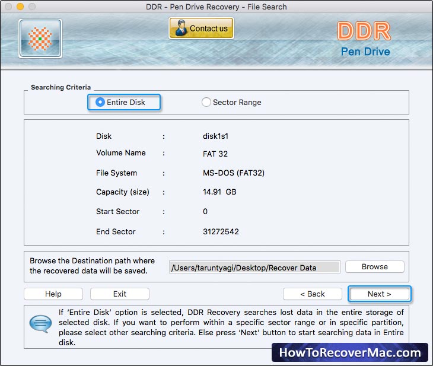This screenshot has width=433, height=366.
Task: Click the speech bubble info icon
Action: point(40,326)
